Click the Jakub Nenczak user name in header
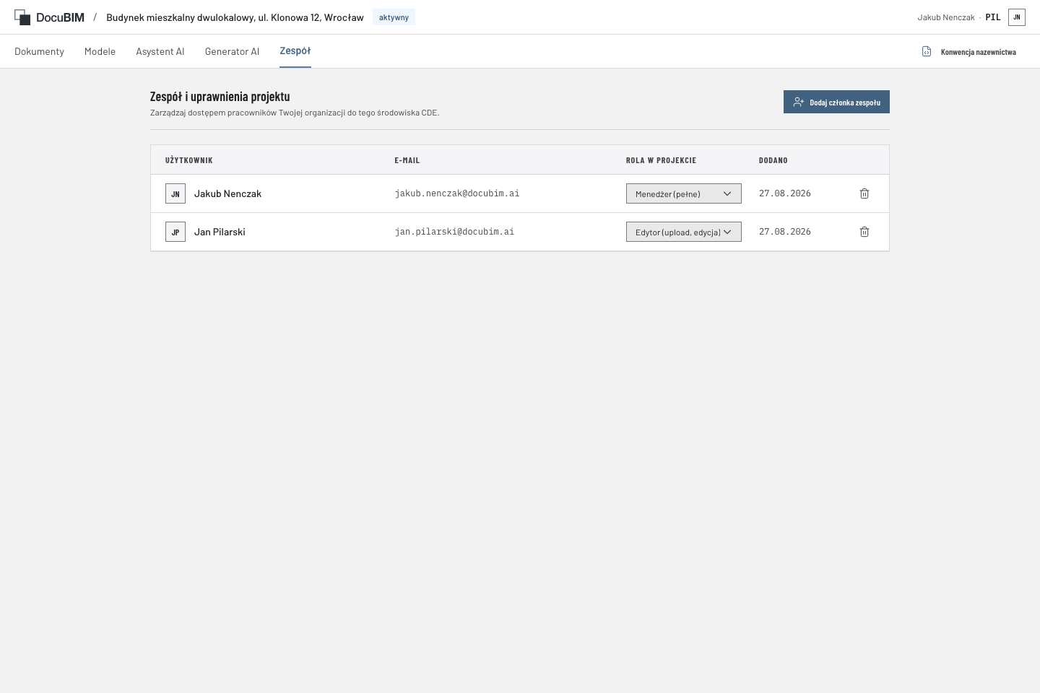The height and width of the screenshot is (693, 1040). coord(946,17)
